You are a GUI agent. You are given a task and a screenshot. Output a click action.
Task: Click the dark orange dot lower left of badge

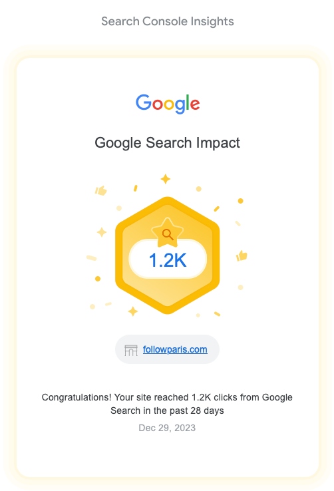click(98, 279)
